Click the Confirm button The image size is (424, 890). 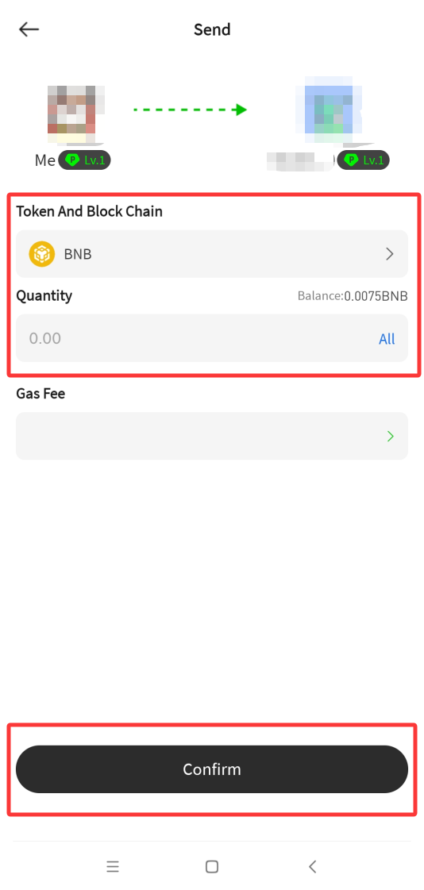212,769
